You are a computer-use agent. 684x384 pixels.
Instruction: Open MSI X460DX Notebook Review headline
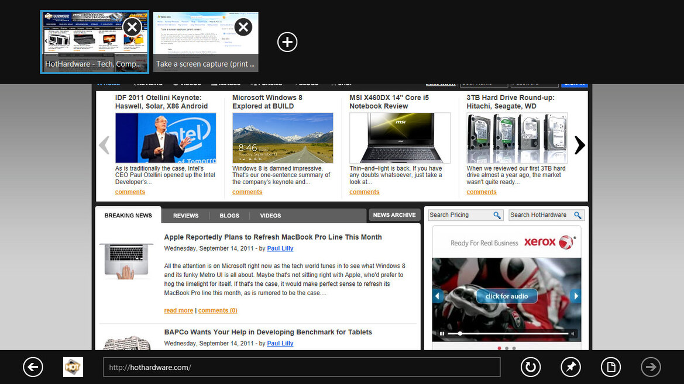389,102
